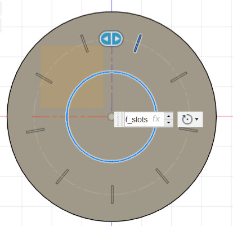
Task: Select the orange origin plane square
Action: [x=72, y=77]
